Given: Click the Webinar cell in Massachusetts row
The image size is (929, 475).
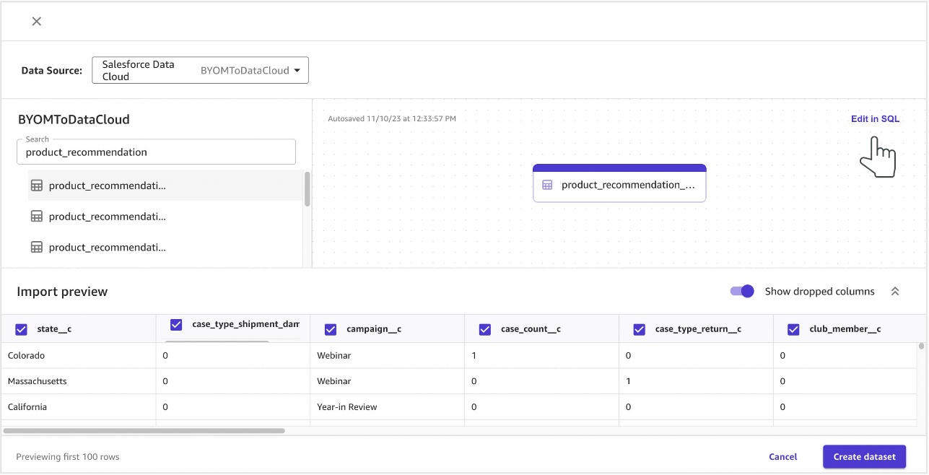Looking at the screenshot, I should coord(387,381).
